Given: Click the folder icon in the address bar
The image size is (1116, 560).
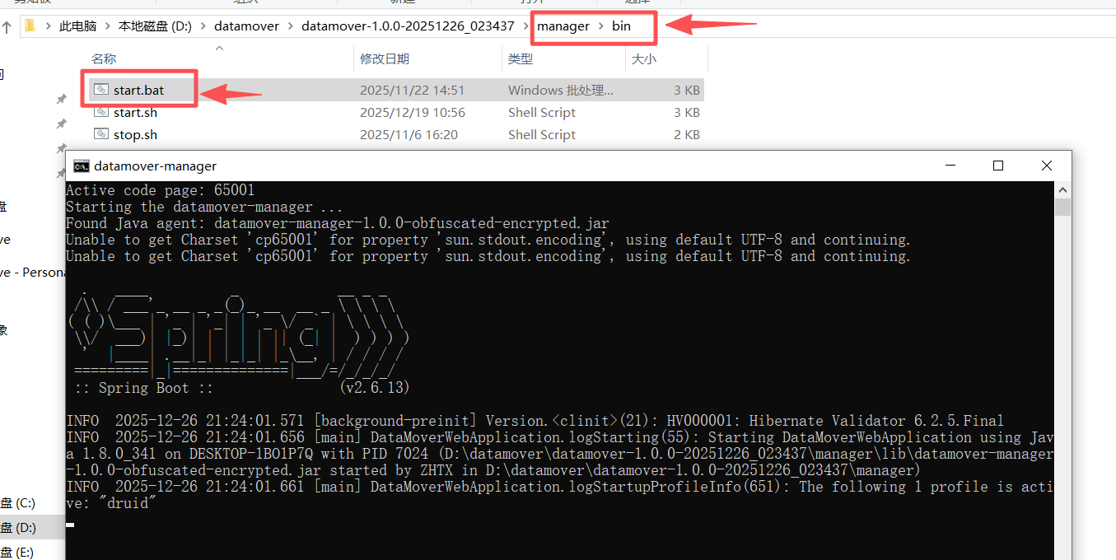Looking at the screenshot, I should click(x=30, y=26).
